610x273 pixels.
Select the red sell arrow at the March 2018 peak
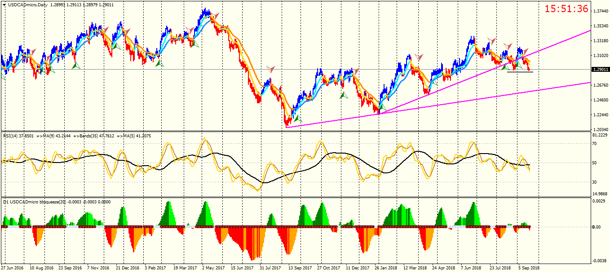pyautogui.click(x=419, y=57)
